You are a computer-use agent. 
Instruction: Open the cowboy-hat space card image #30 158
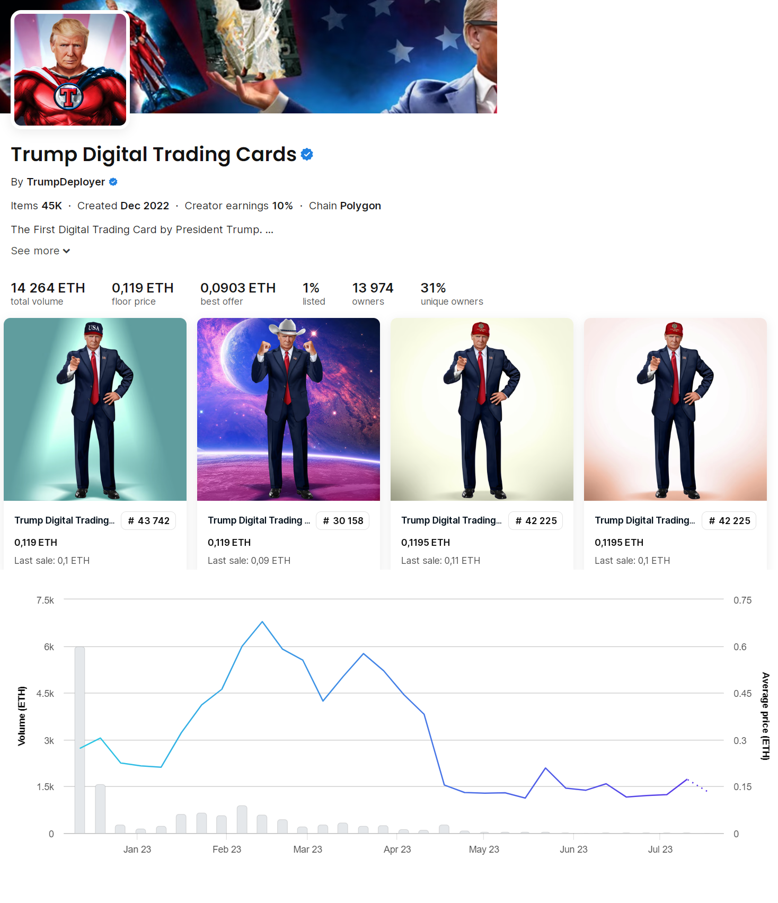[288, 409]
